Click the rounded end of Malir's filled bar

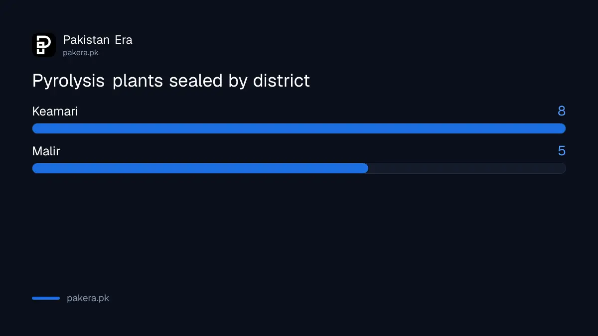pyautogui.click(x=365, y=168)
